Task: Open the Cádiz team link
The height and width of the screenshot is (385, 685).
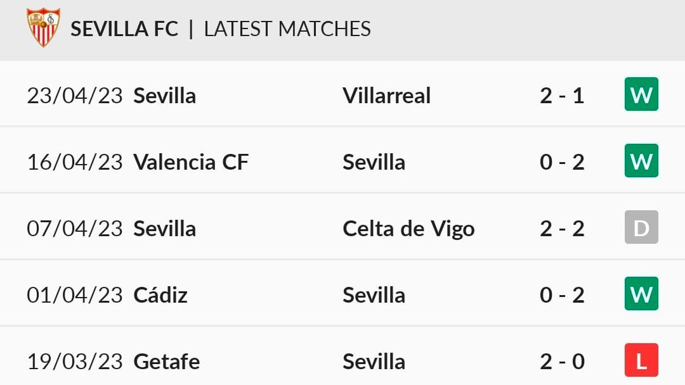Action: click(160, 294)
